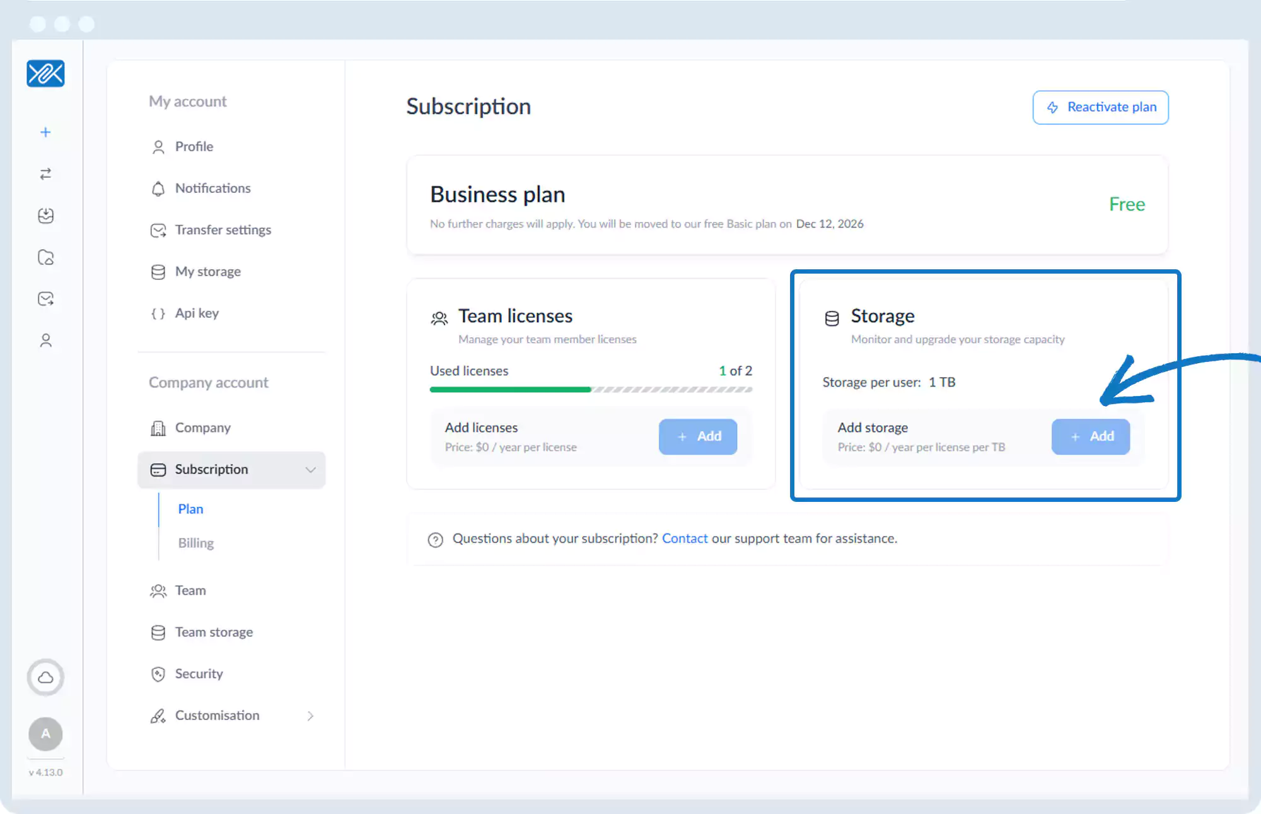1261x814 pixels.
Task: Go to Team storage settings
Action: pyautogui.click(x=214, y=632)
